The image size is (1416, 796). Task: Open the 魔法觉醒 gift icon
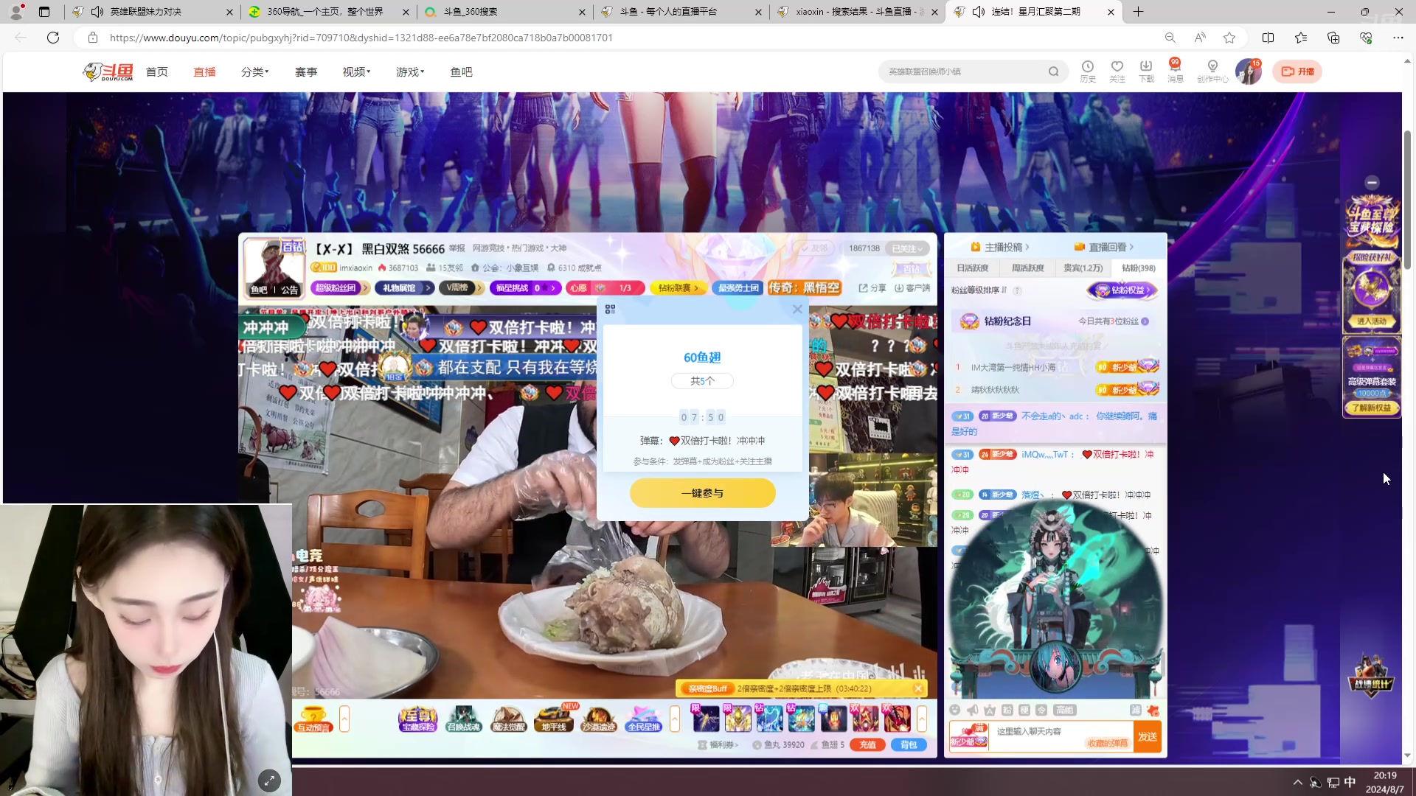pos(509,719)
